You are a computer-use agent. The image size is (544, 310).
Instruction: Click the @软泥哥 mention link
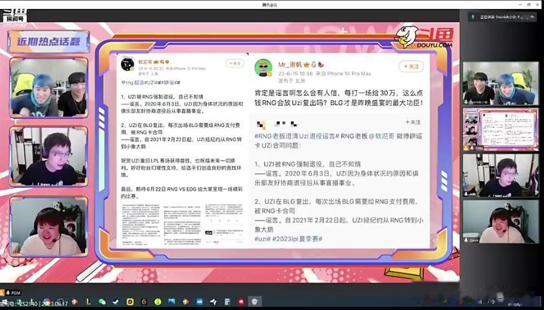tap(382, 136)
